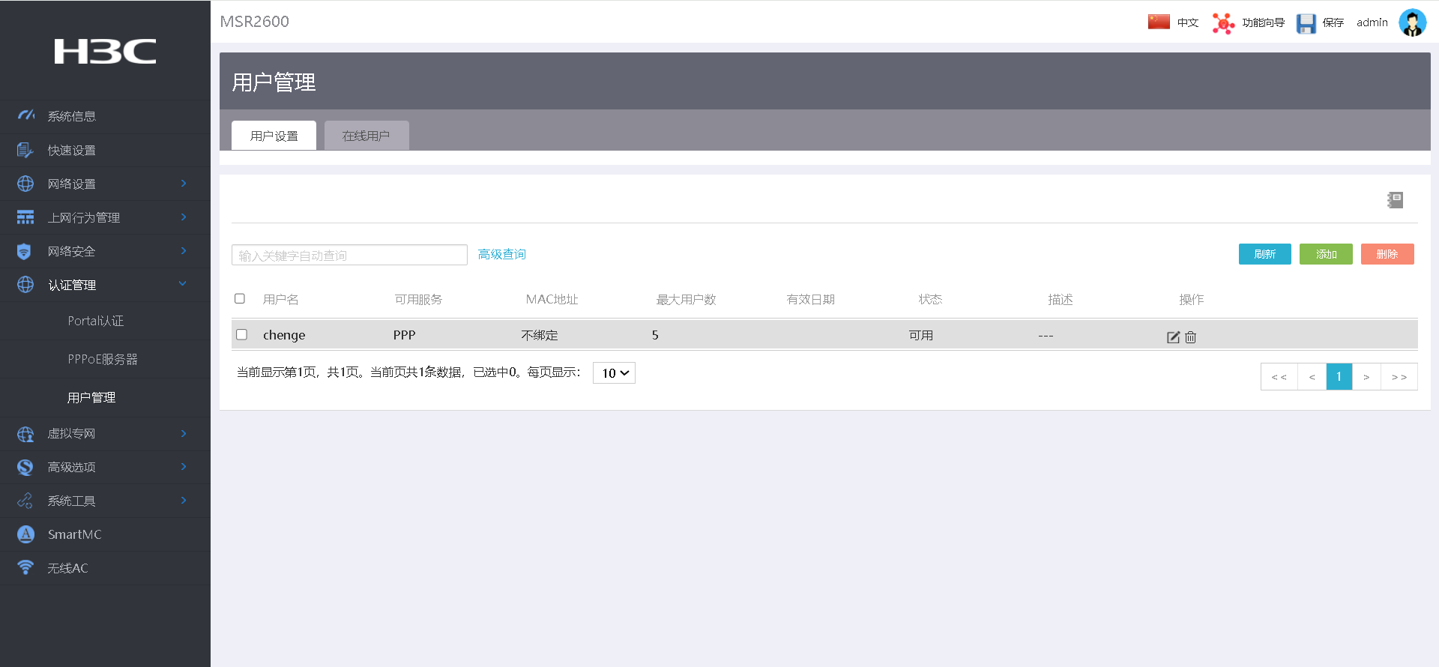Open the 系统信息 dashboard icon
This screenshot has width=1439, height=667.
tap(25, 115)
